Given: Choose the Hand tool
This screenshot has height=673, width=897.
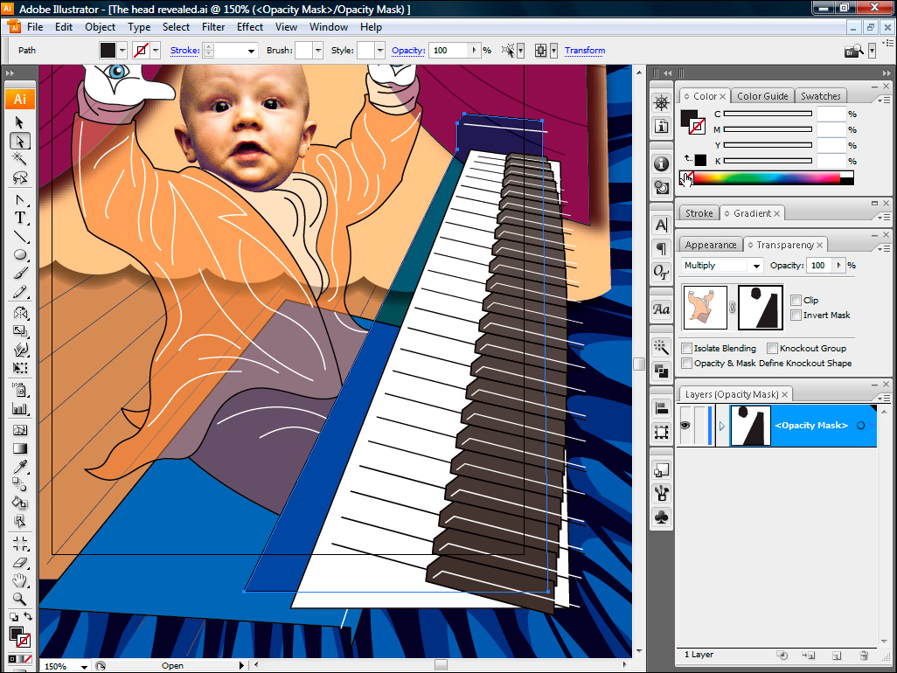Looking at the screenshot, I should (19, 581).
